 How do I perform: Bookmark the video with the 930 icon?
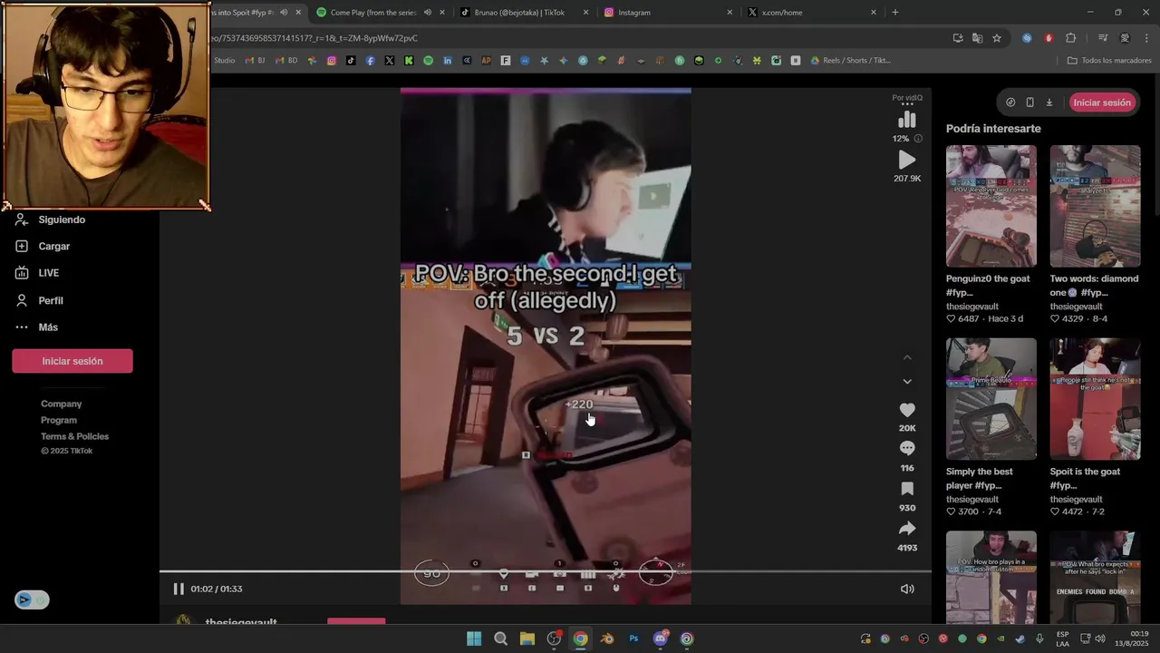tap(906, 489)
